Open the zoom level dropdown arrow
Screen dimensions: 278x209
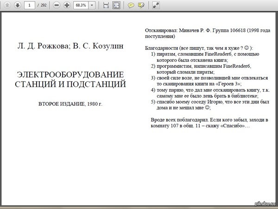92,5
